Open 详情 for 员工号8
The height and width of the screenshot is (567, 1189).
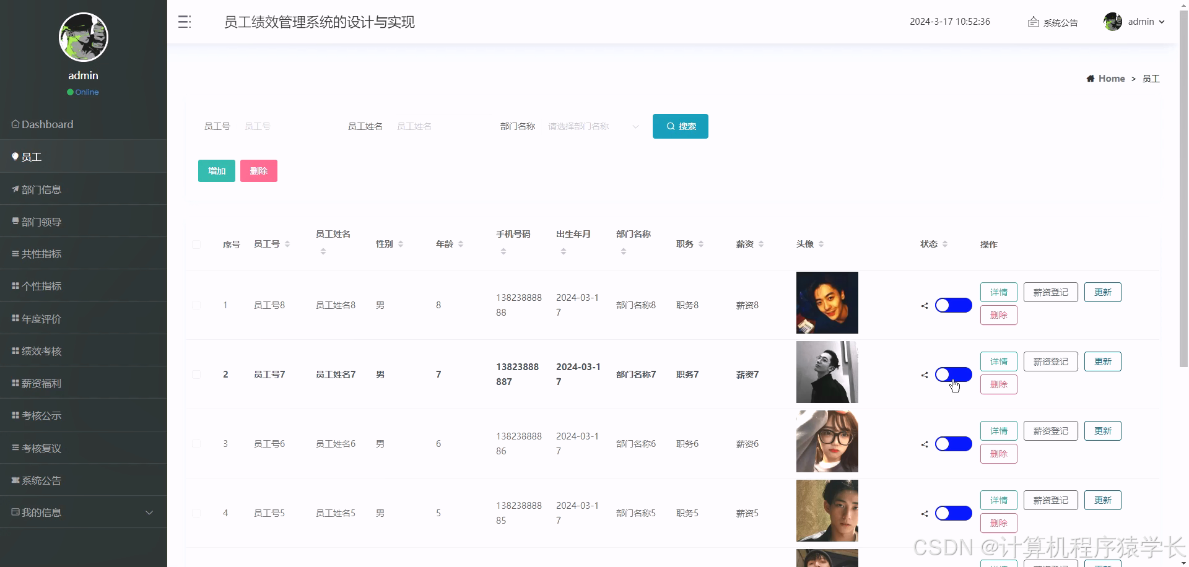pyautogui.click(x=999, y=292)
